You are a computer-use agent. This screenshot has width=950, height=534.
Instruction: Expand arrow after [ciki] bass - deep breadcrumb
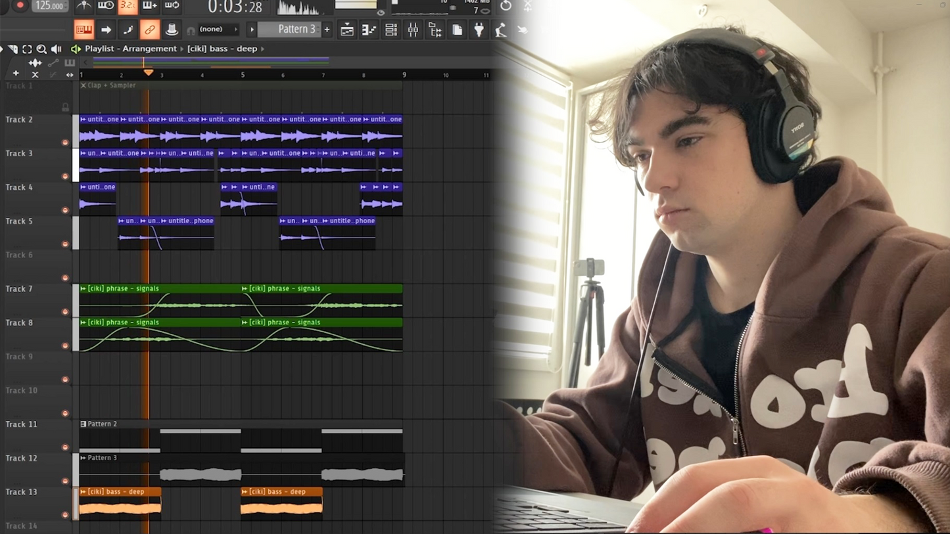pyautogui.click(x=262, y=49)
